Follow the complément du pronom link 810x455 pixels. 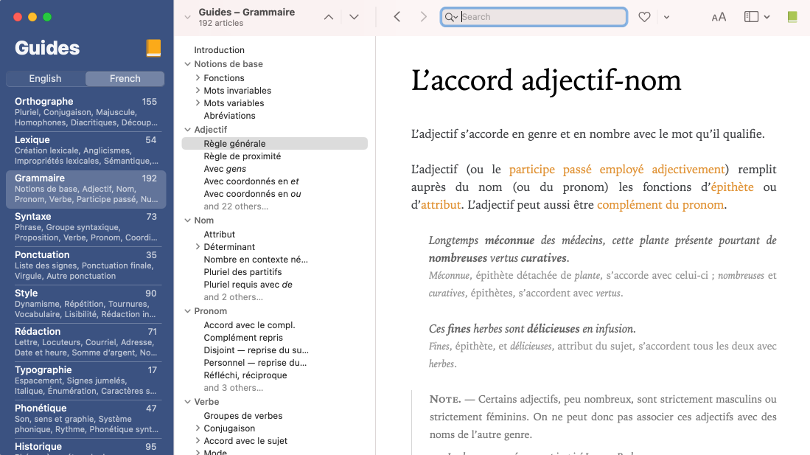click(x=660, y=205)
